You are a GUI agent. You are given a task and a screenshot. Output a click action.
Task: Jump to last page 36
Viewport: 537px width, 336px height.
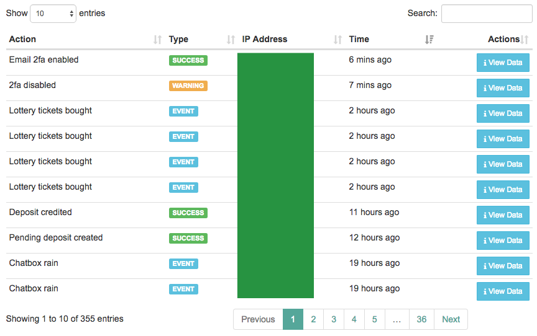pos(421,319)
